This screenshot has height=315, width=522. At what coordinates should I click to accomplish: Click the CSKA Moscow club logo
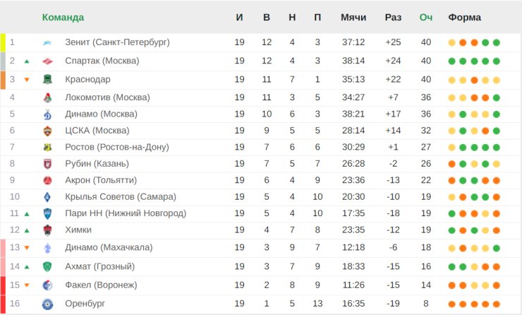[x=47, y=131]
